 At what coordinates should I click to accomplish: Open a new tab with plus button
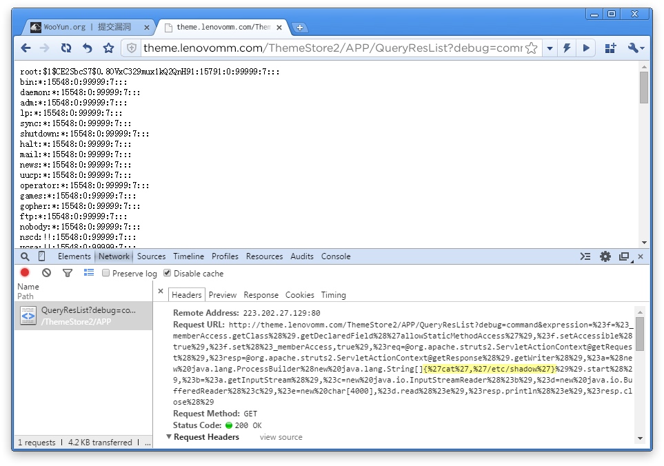point(300,28)
